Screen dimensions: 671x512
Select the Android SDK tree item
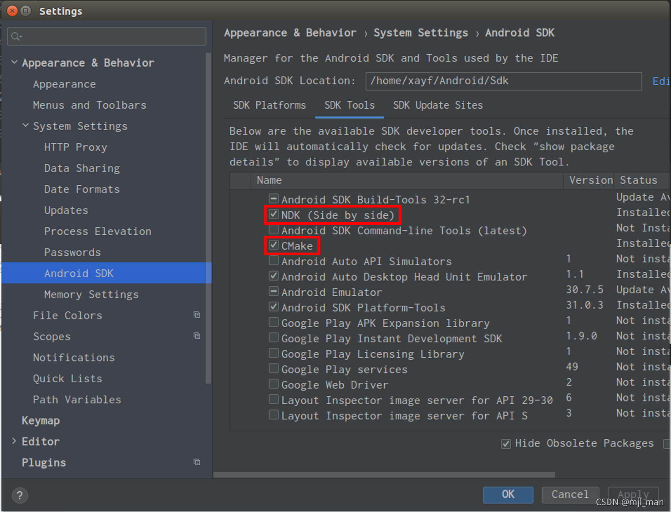point(107,273)
